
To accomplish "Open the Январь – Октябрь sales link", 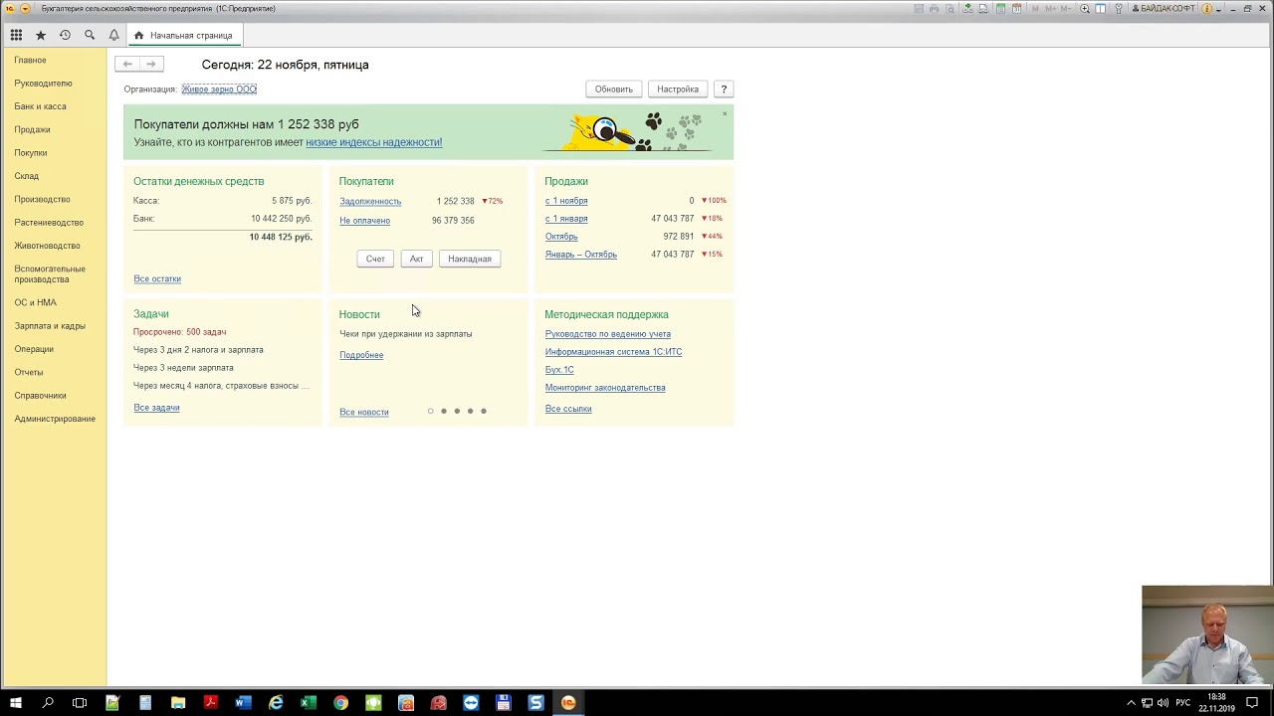I will (581, 255).
